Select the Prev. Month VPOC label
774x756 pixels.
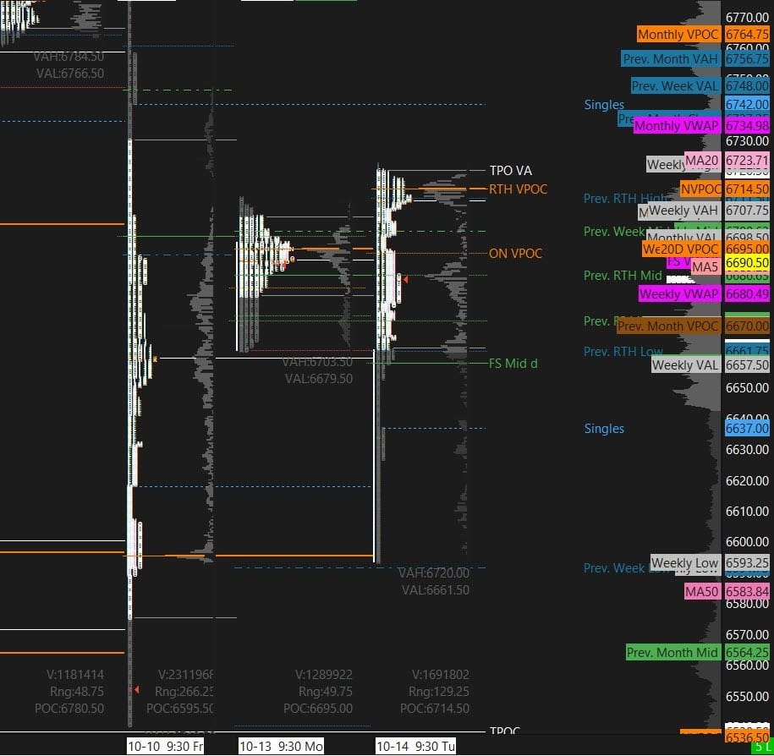[668, 326]
